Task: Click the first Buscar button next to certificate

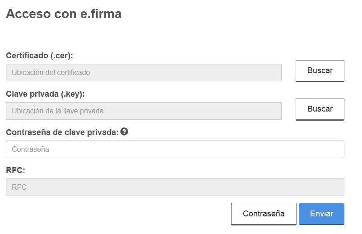Action: (x=320, y=71)
